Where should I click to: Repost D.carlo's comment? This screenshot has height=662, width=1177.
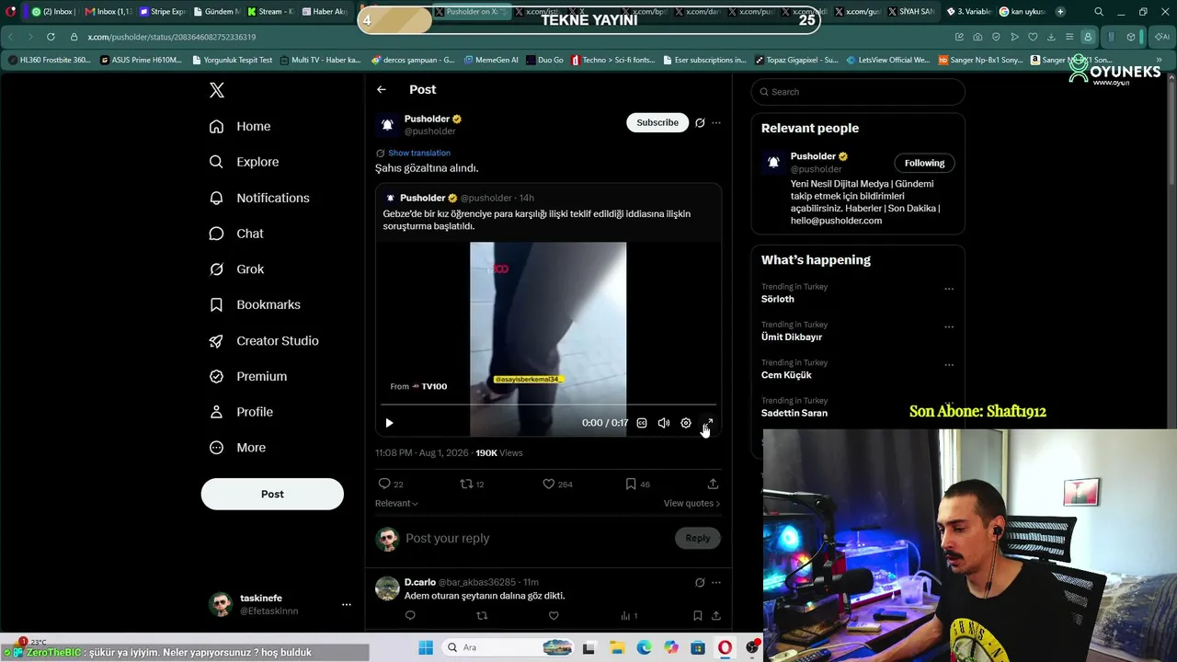[482, 616]
